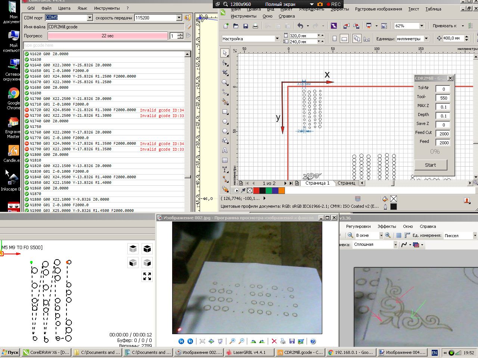Open the Google Chrome desktop shortcut

pyautogui.click(x=13, y=98)
